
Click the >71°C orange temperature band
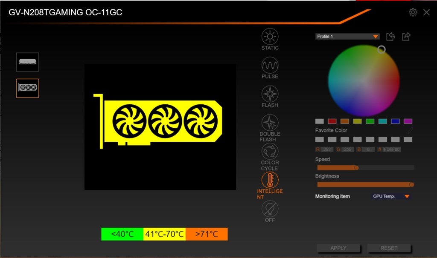coord(207,234)
